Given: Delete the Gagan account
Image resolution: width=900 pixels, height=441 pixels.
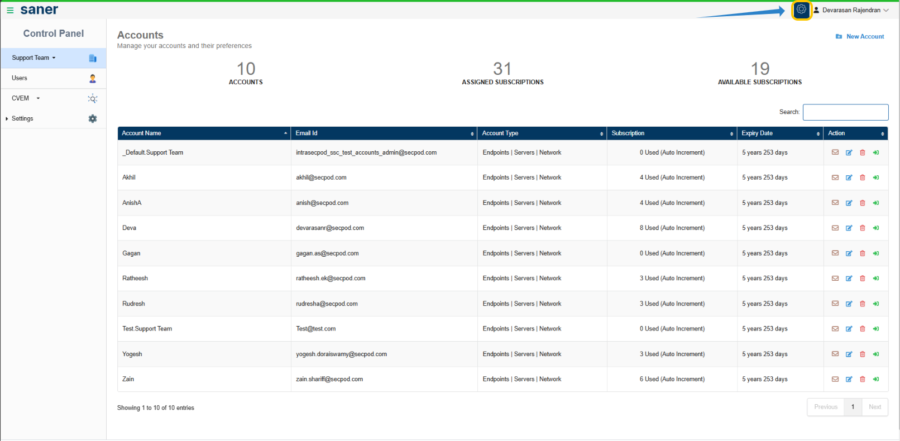Looking at the screenshot, I should (x=863, y=253).
